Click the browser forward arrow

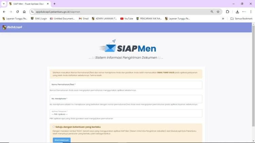[11, 12]
